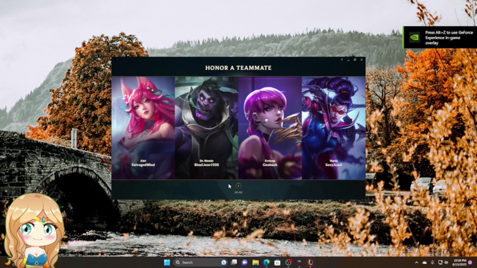Close the League client window
The image size is (477, 268).
pos(361,60)
